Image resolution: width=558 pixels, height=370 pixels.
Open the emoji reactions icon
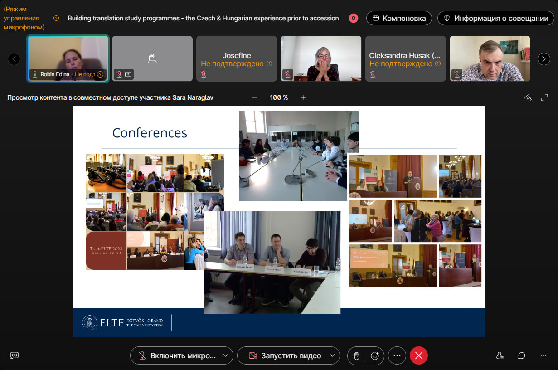tap(375, 355)
